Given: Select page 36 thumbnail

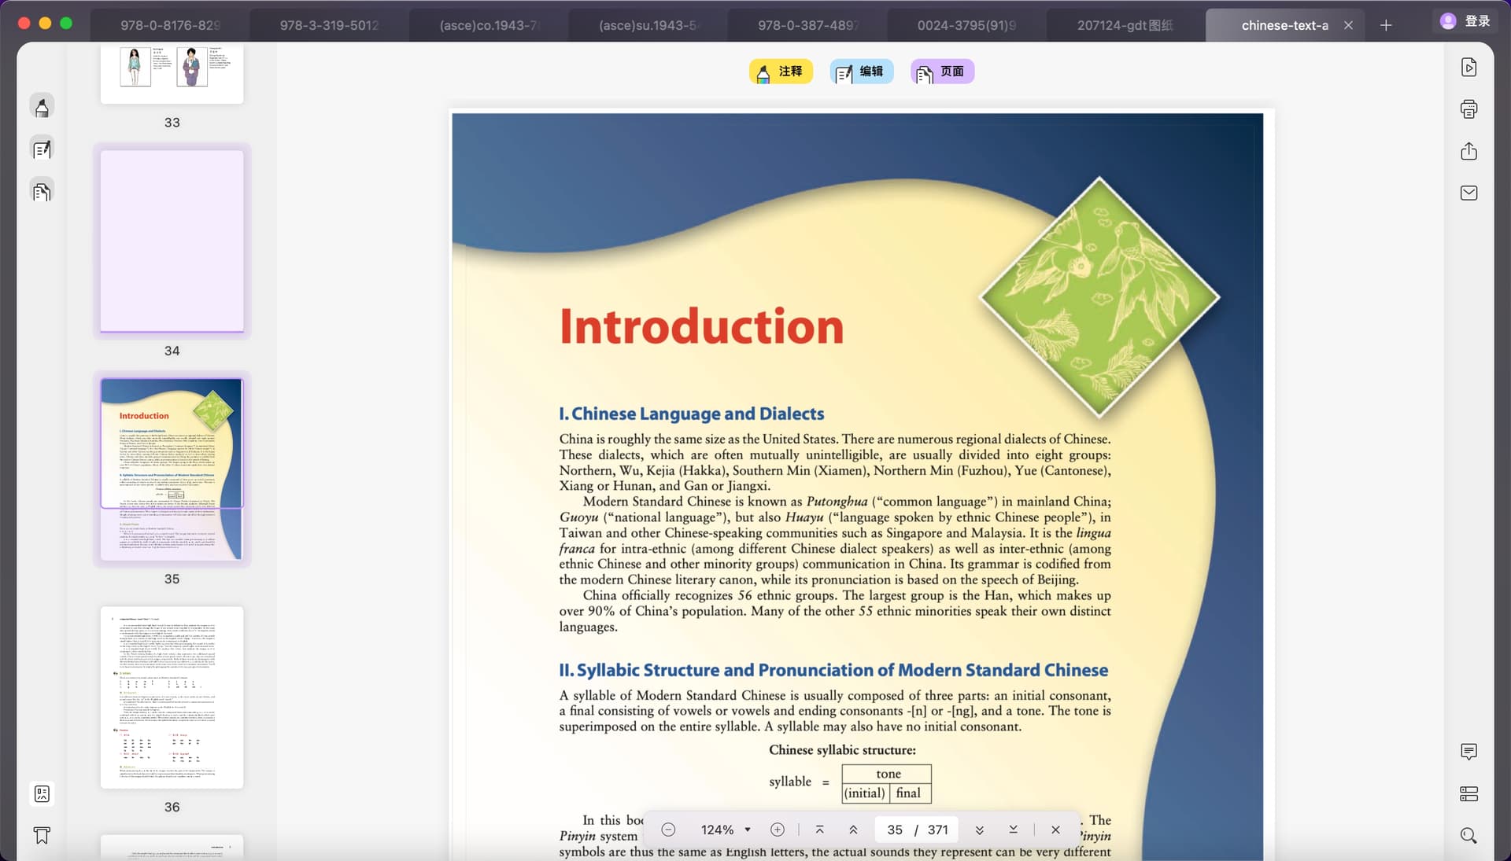Looking at the screenshot, I should [x=172, y=697].
